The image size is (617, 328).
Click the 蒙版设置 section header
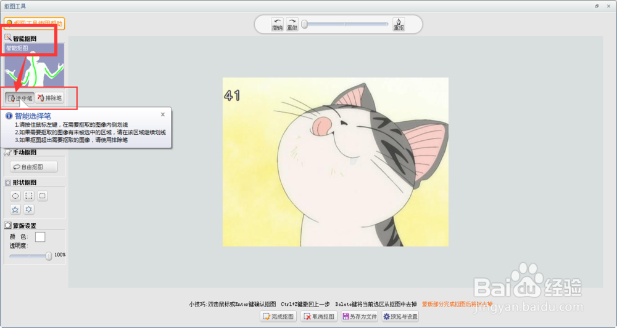pos(20,226)
